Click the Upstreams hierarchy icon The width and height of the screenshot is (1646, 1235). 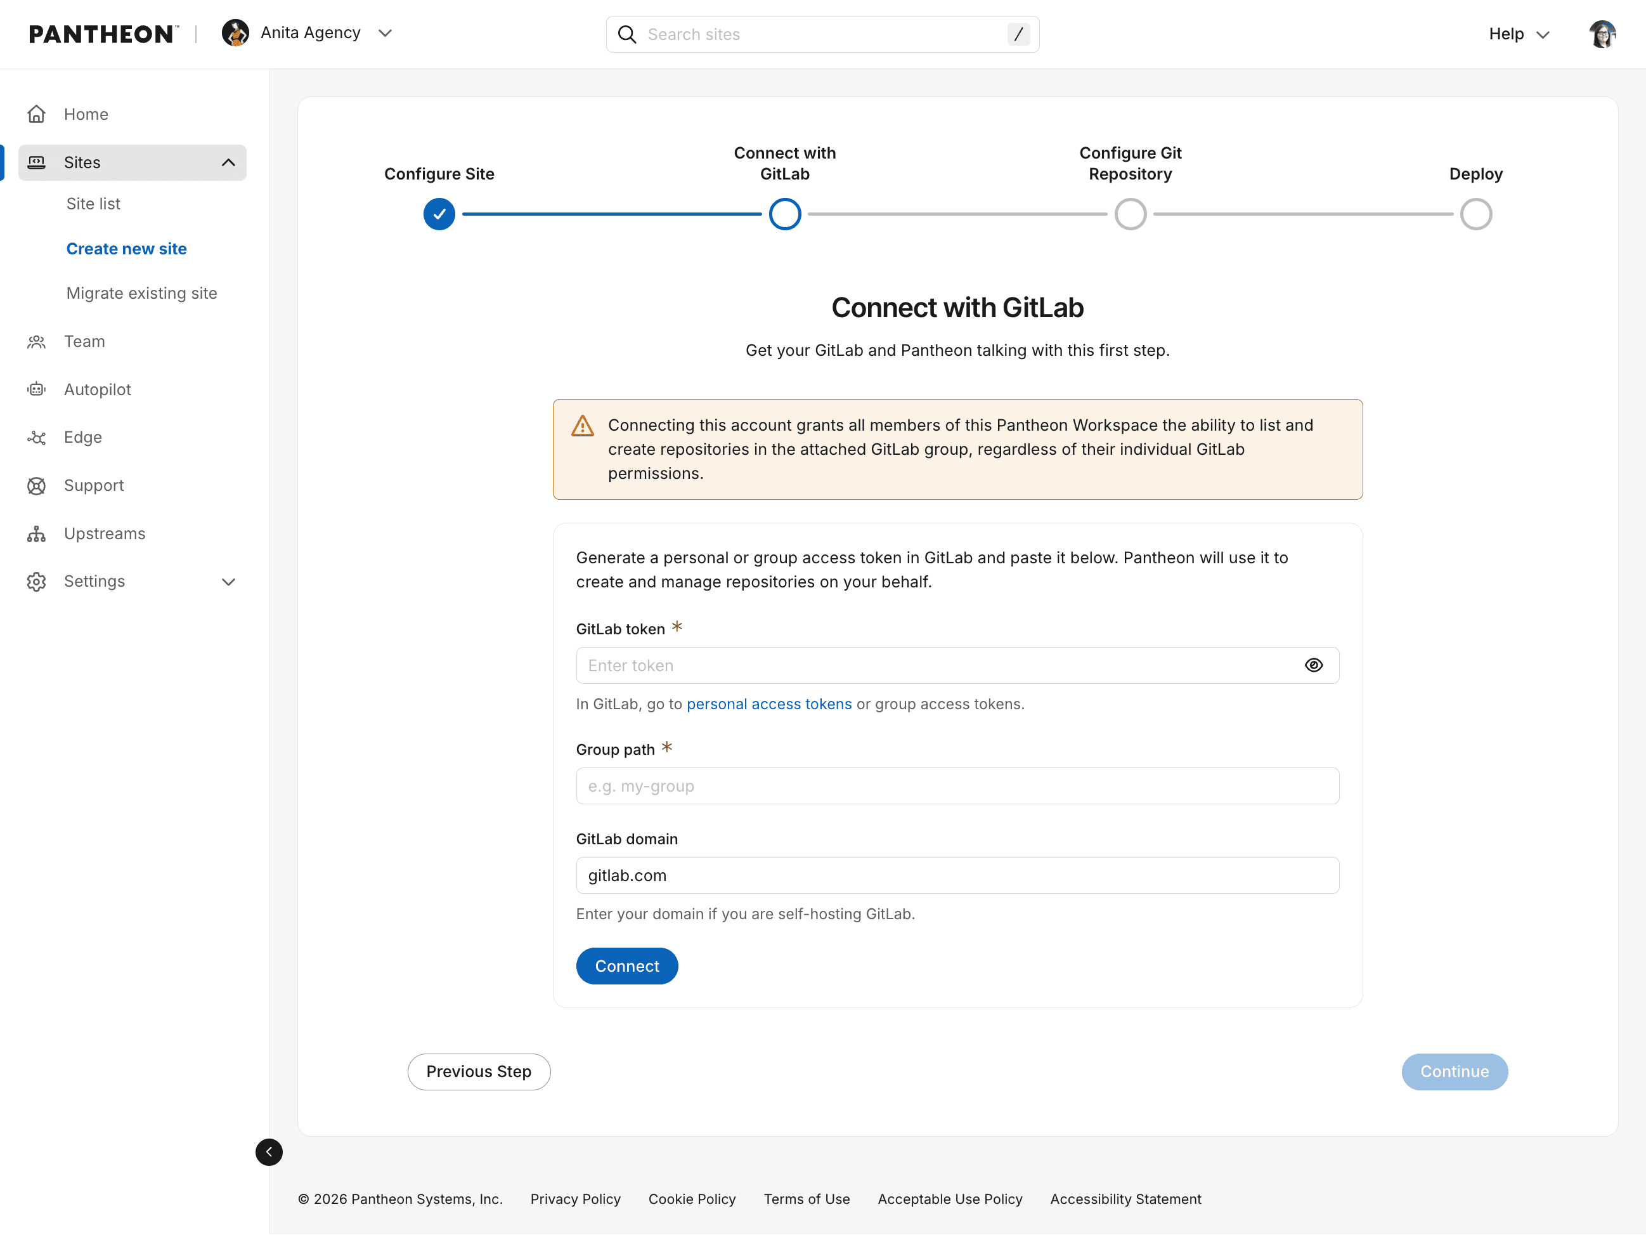click(x=37, y=533)
